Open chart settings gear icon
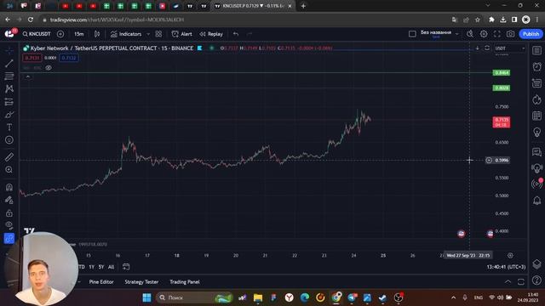The height and width of the screenshot is (306, 545). click(x=484, y=34)
